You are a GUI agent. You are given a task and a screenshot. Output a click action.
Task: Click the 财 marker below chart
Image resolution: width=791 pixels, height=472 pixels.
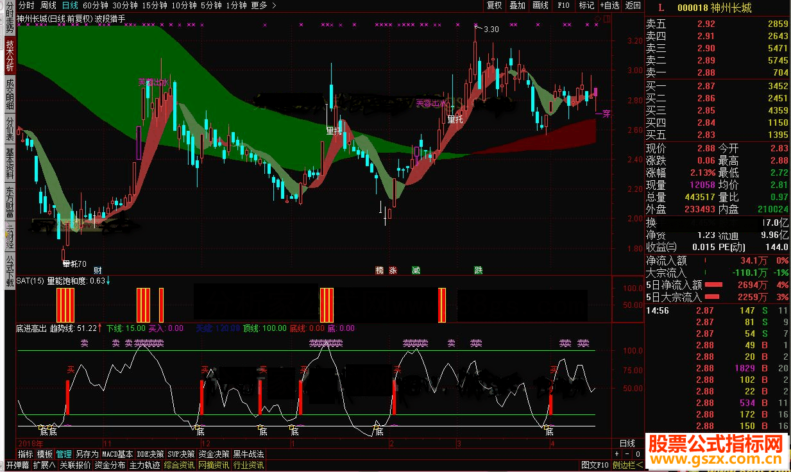pyautogui.click(x=98, y=270)
